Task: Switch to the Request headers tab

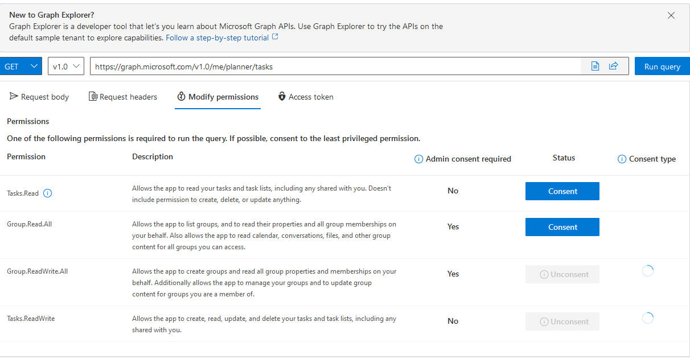Action: (x=123, y=97)
